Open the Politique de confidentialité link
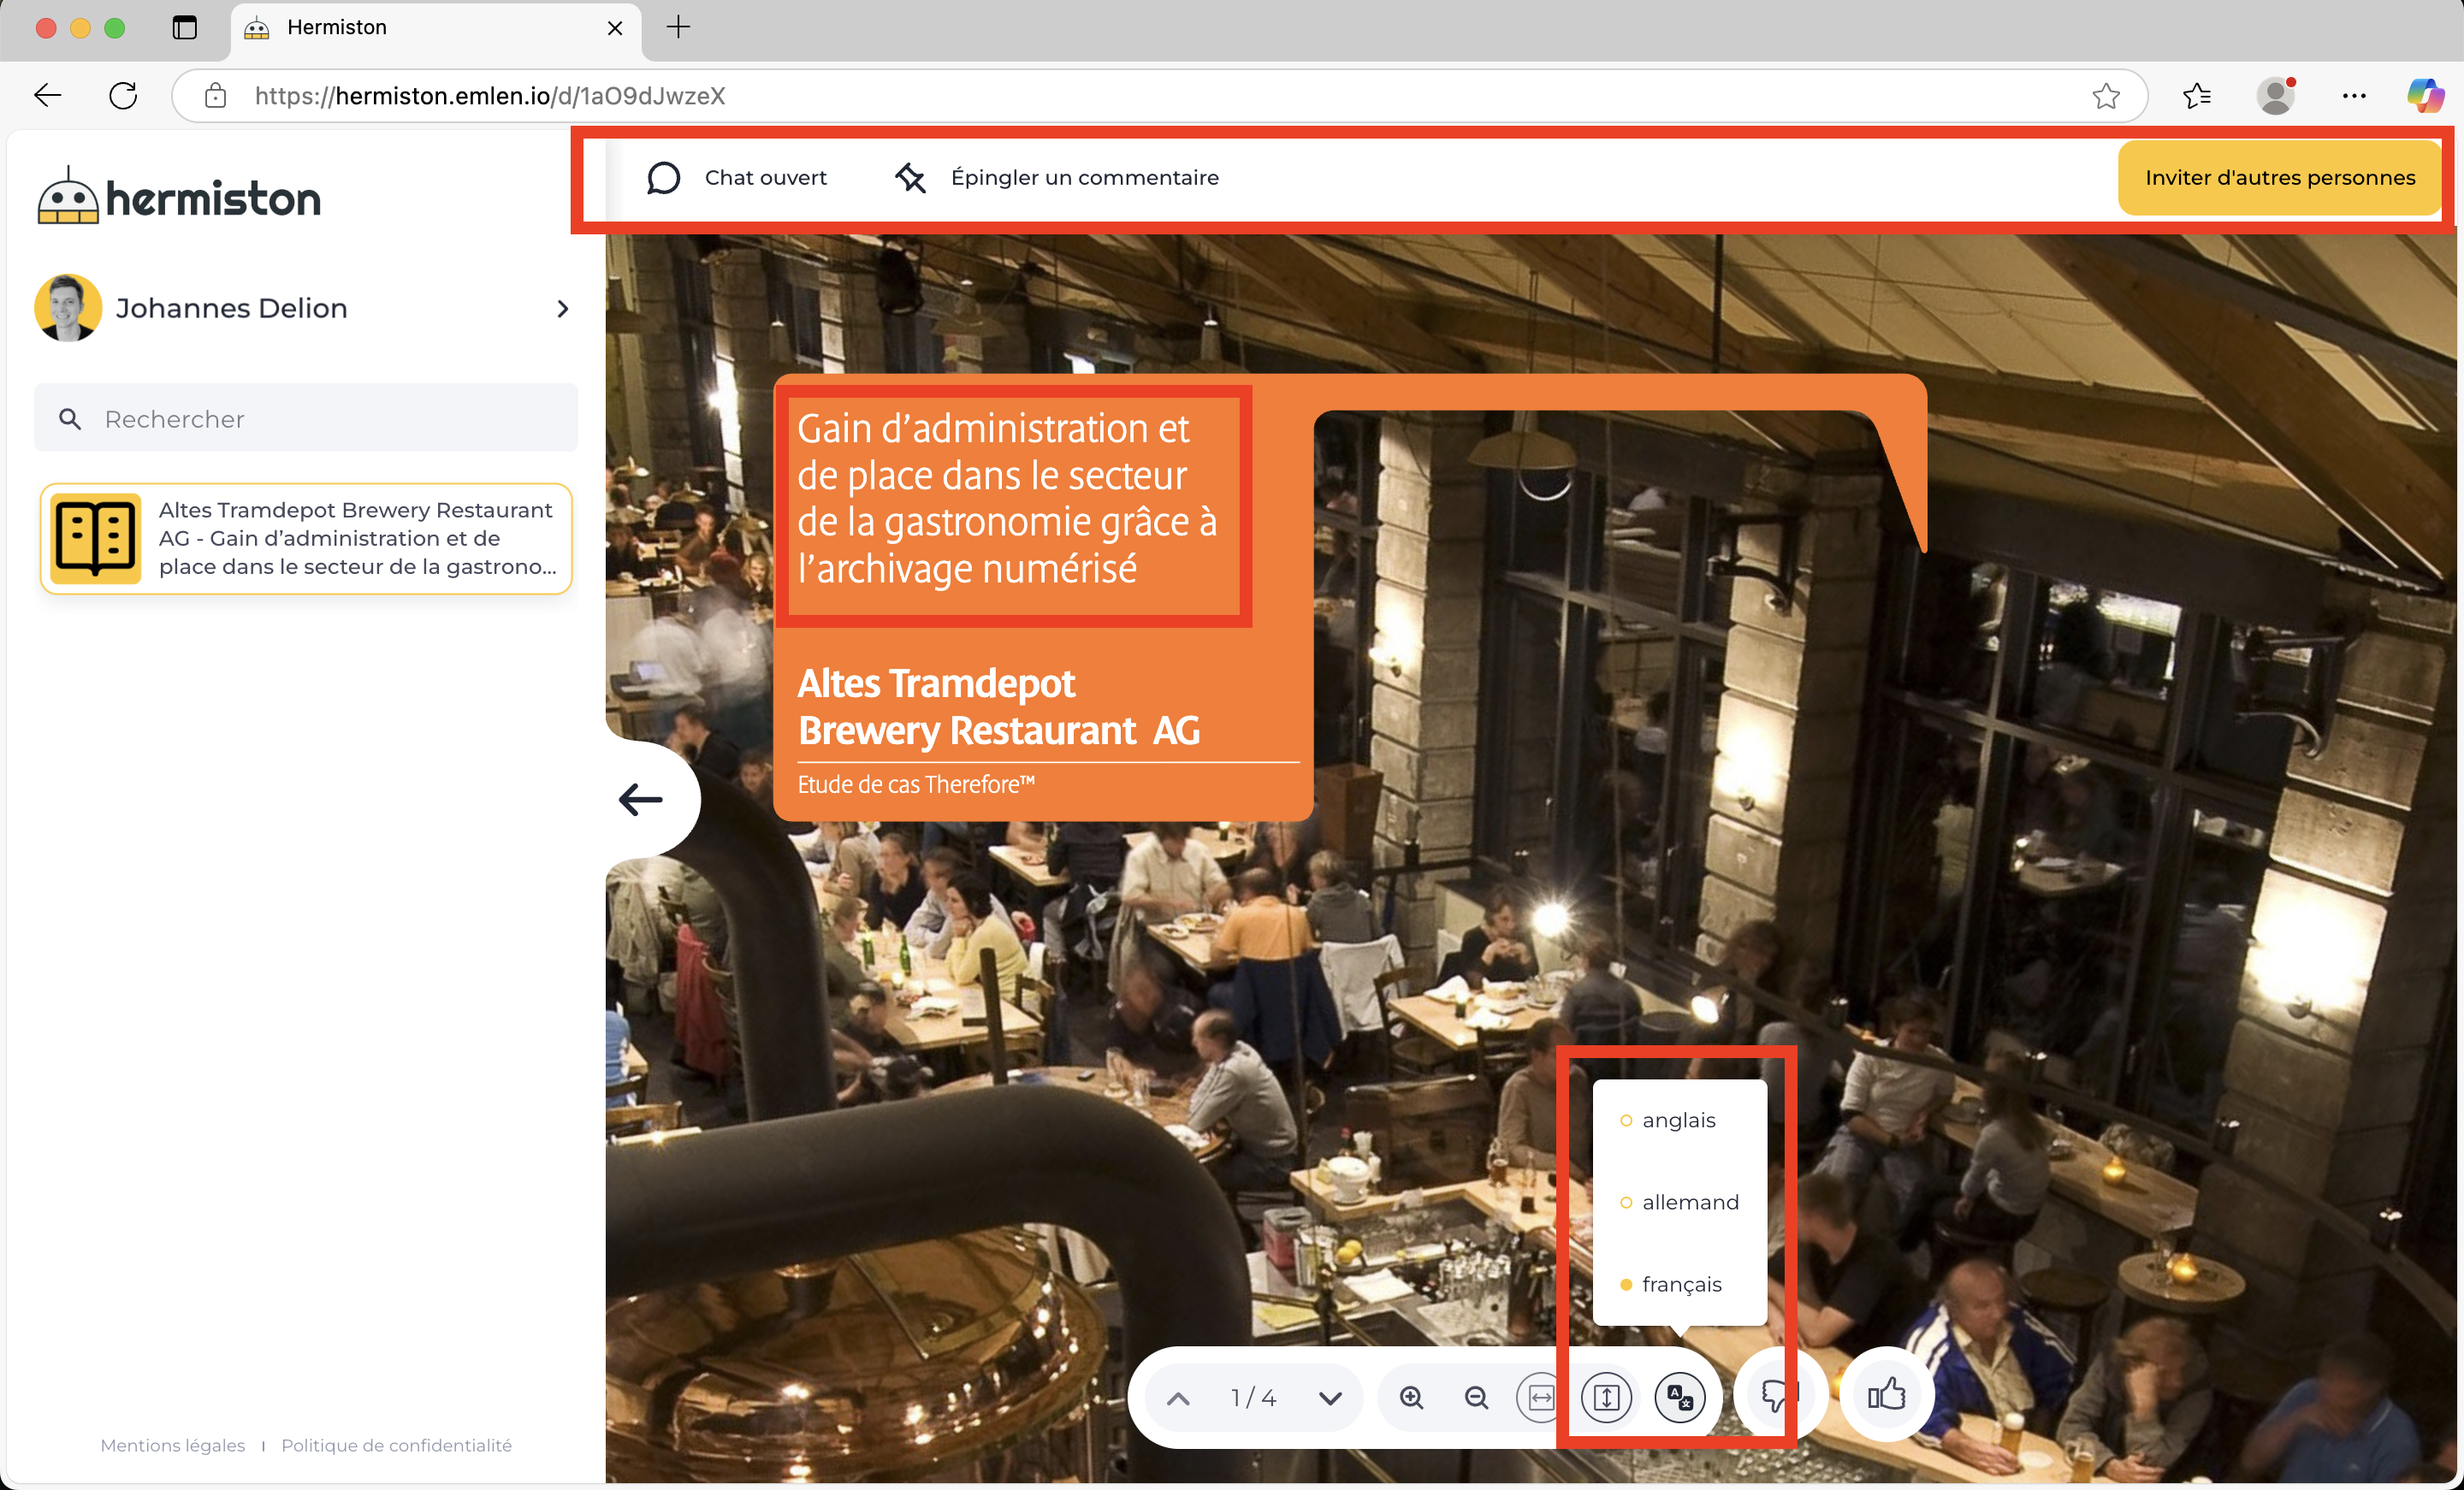 click(x=396, y=1445)
